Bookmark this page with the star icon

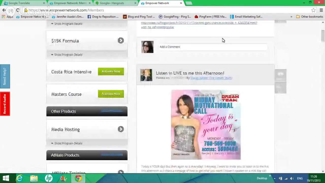pyautogui.click(x=314, y=10)
